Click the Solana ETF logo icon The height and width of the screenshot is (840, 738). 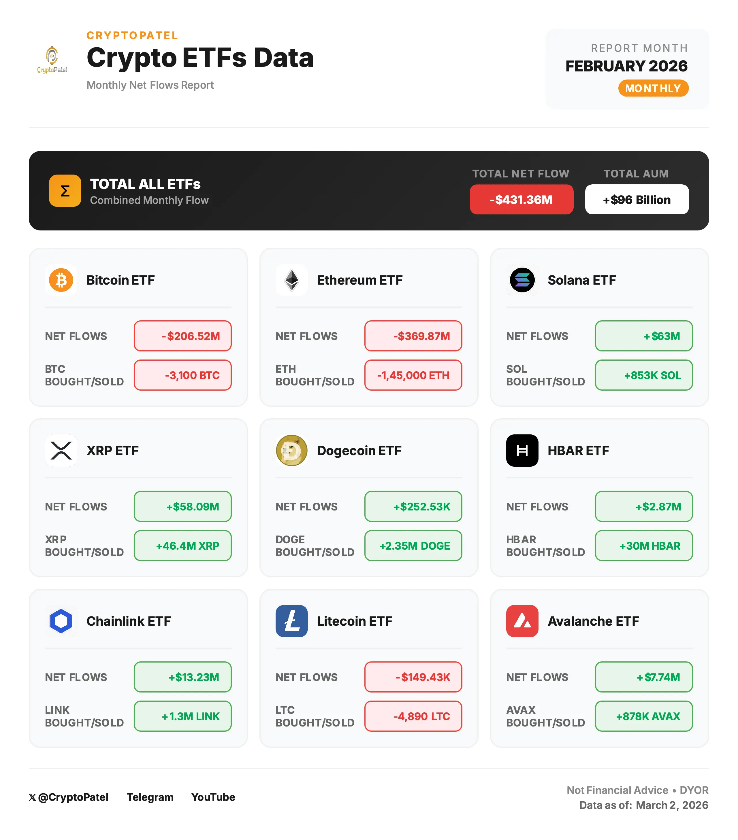pos(522,280)
